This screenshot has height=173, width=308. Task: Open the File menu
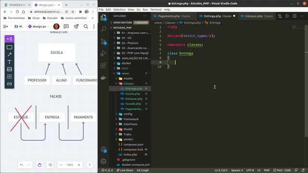point(101,10)
